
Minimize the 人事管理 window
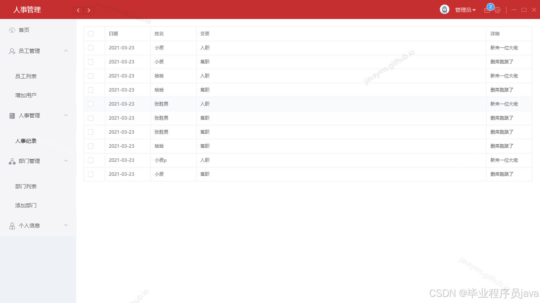[x=514, y=10]
